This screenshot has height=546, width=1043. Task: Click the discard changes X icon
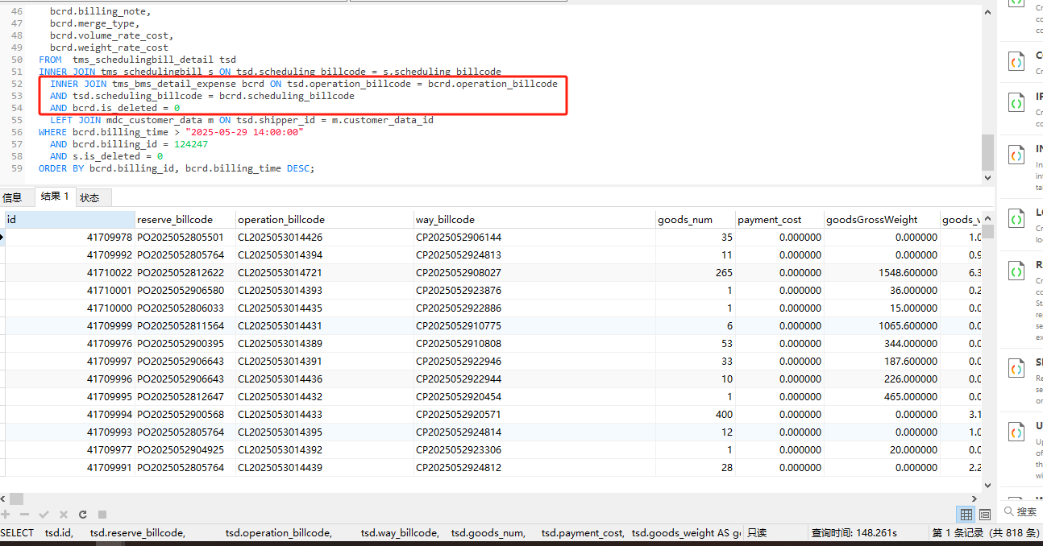tap(63, 514)
